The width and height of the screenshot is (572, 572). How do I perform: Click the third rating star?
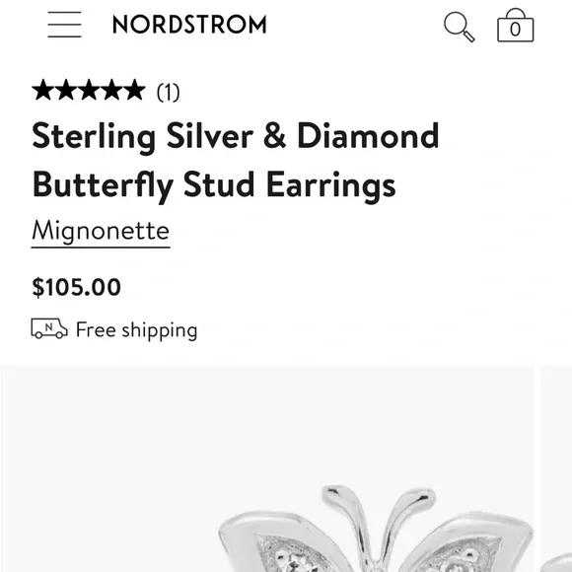(x=89, y=90)
